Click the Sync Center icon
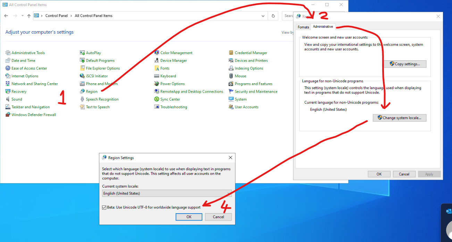 [x=157, y=100]
